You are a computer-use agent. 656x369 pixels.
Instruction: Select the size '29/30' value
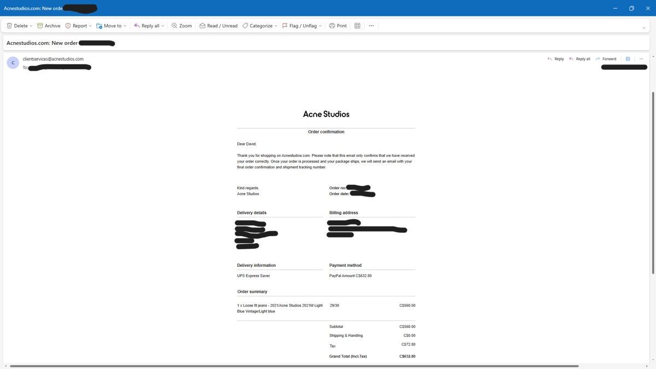(x=335, y=306)
